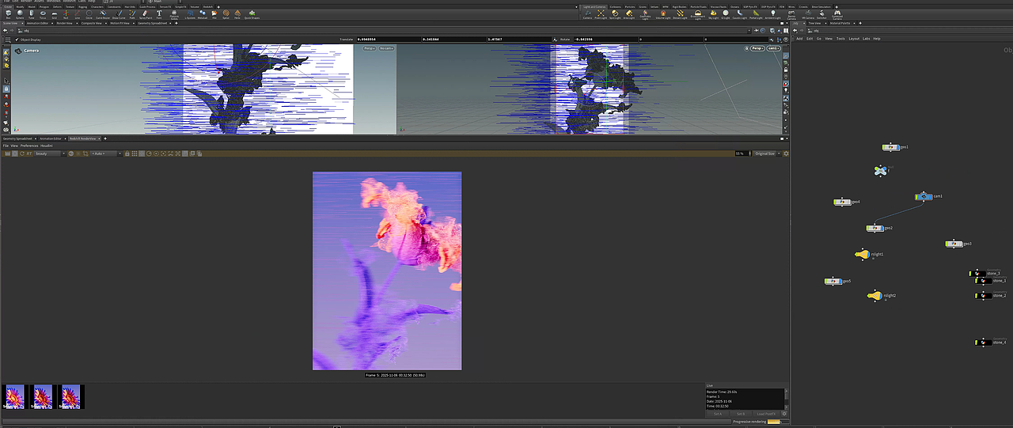Open the cam1 dropdown in right viewport
Image resolution: width=1013 pixels, height=428 pixels.
point(774,48)
